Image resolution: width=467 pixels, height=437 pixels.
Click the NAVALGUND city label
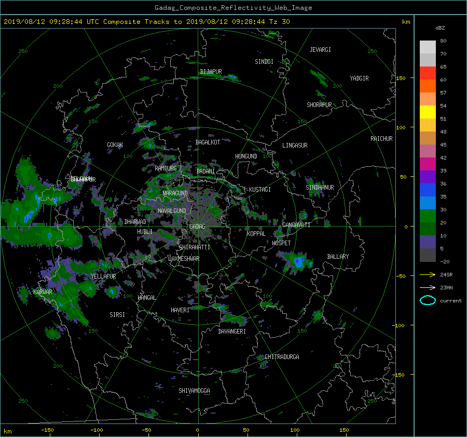pos(172,211)
